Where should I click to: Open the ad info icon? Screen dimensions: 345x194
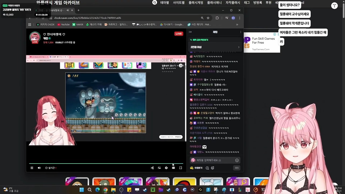275,34
